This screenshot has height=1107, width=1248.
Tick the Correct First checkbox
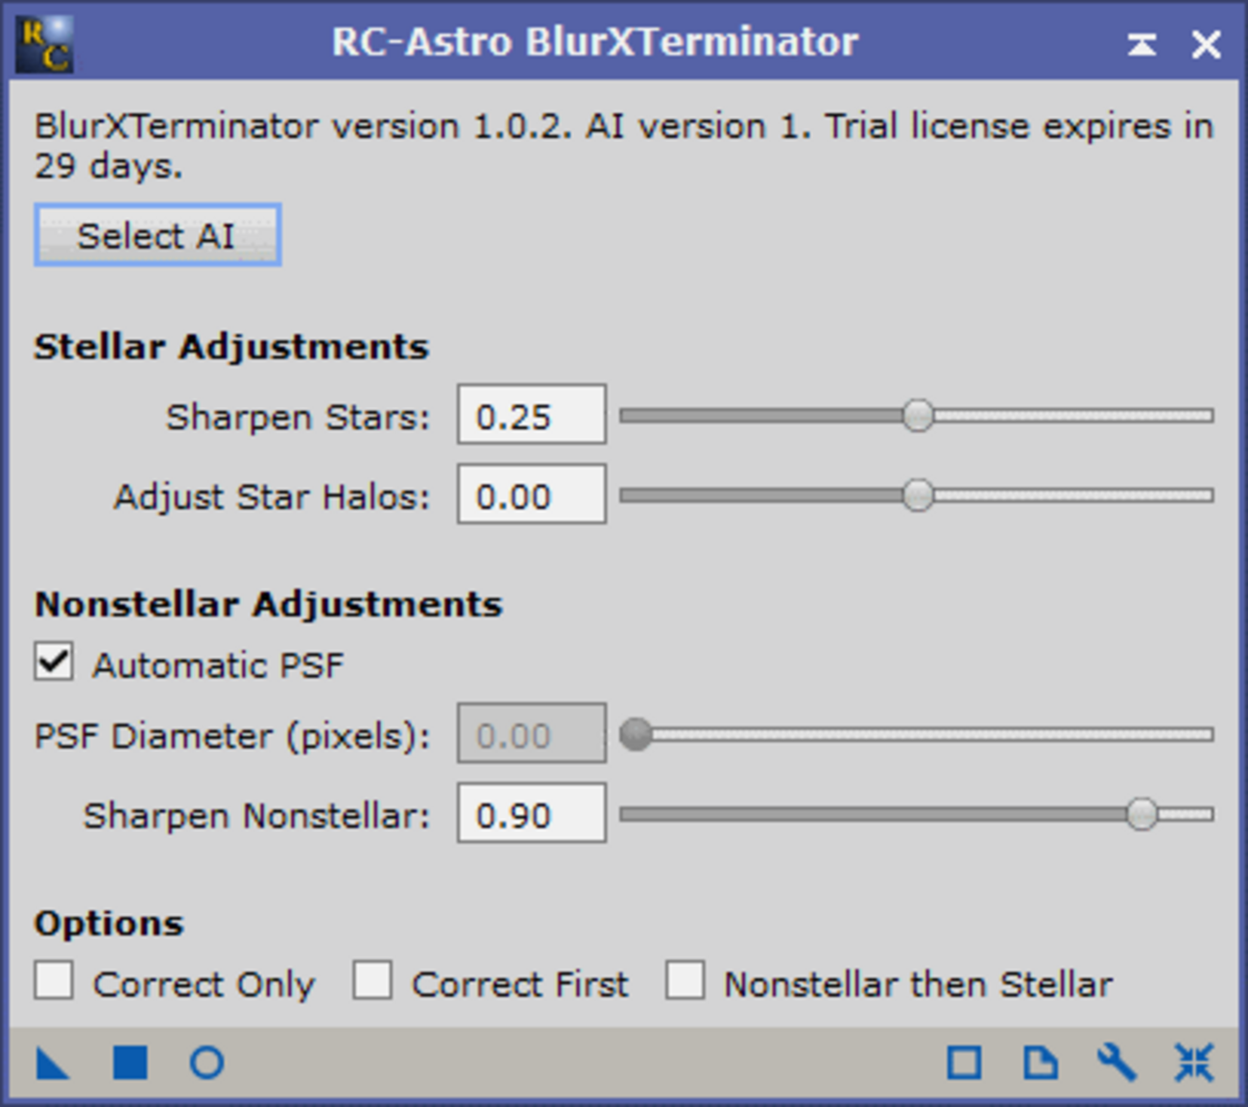coord(372,981)
